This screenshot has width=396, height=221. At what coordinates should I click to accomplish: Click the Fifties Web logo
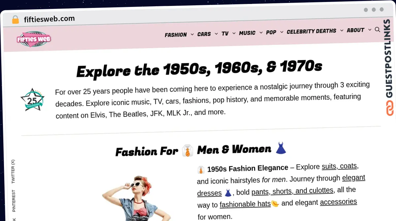coord(34,39)
